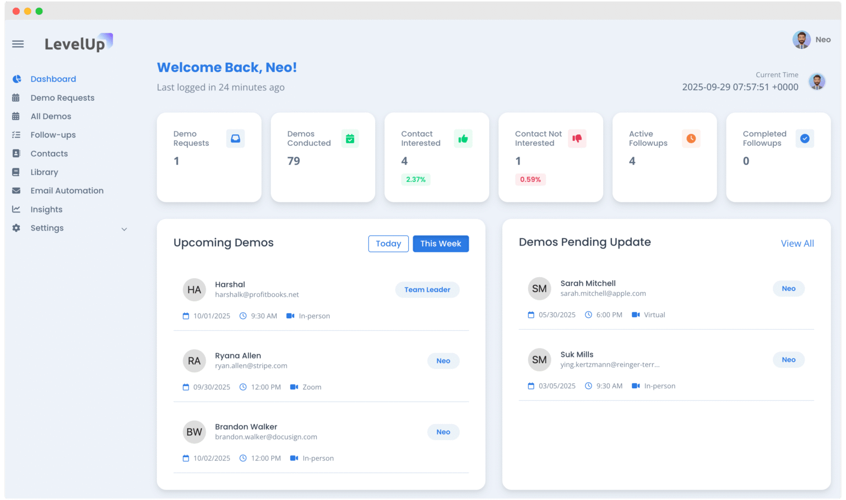Open All Demos from the sidebar

50,116
